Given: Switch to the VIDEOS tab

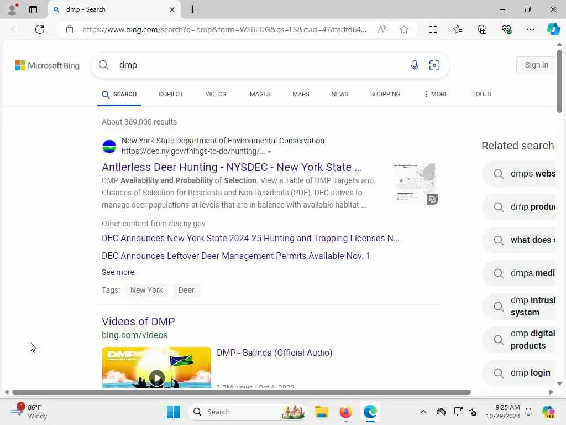Looking at the screenshot, I should [216, 94].
